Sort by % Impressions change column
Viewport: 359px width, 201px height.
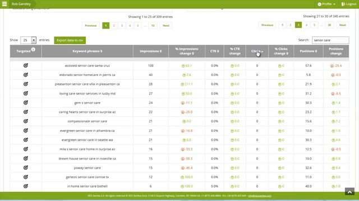[x=187, y=51]
